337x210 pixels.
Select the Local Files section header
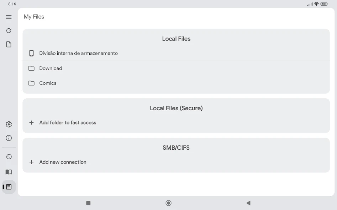(x=176, y=39)
